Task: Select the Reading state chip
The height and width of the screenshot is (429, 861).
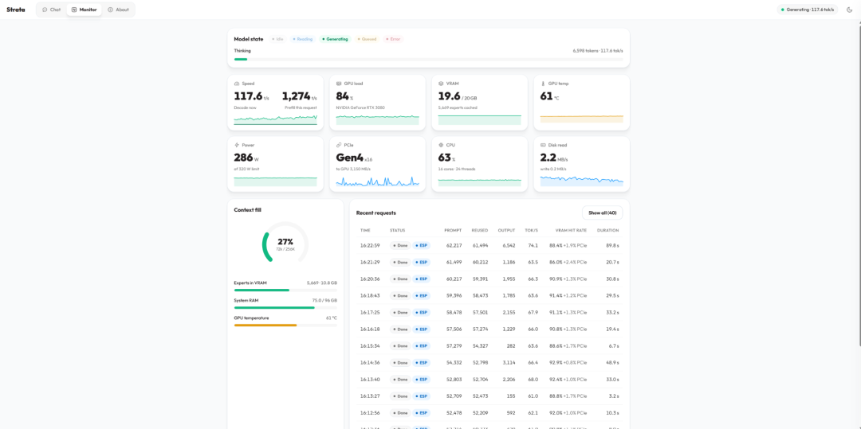Action: pos(303,39)
